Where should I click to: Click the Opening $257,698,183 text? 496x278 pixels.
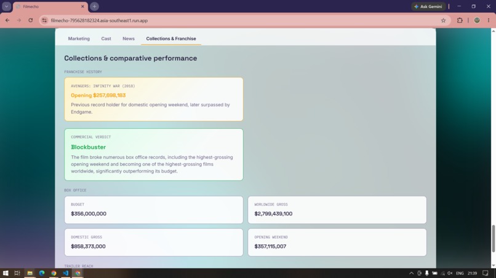click(x=98, y=95)
